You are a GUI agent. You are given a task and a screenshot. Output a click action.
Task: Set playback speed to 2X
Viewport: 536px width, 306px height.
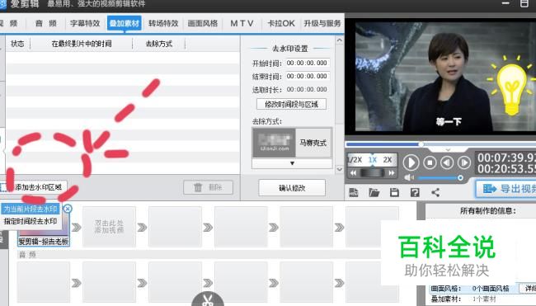pos(388,160)
